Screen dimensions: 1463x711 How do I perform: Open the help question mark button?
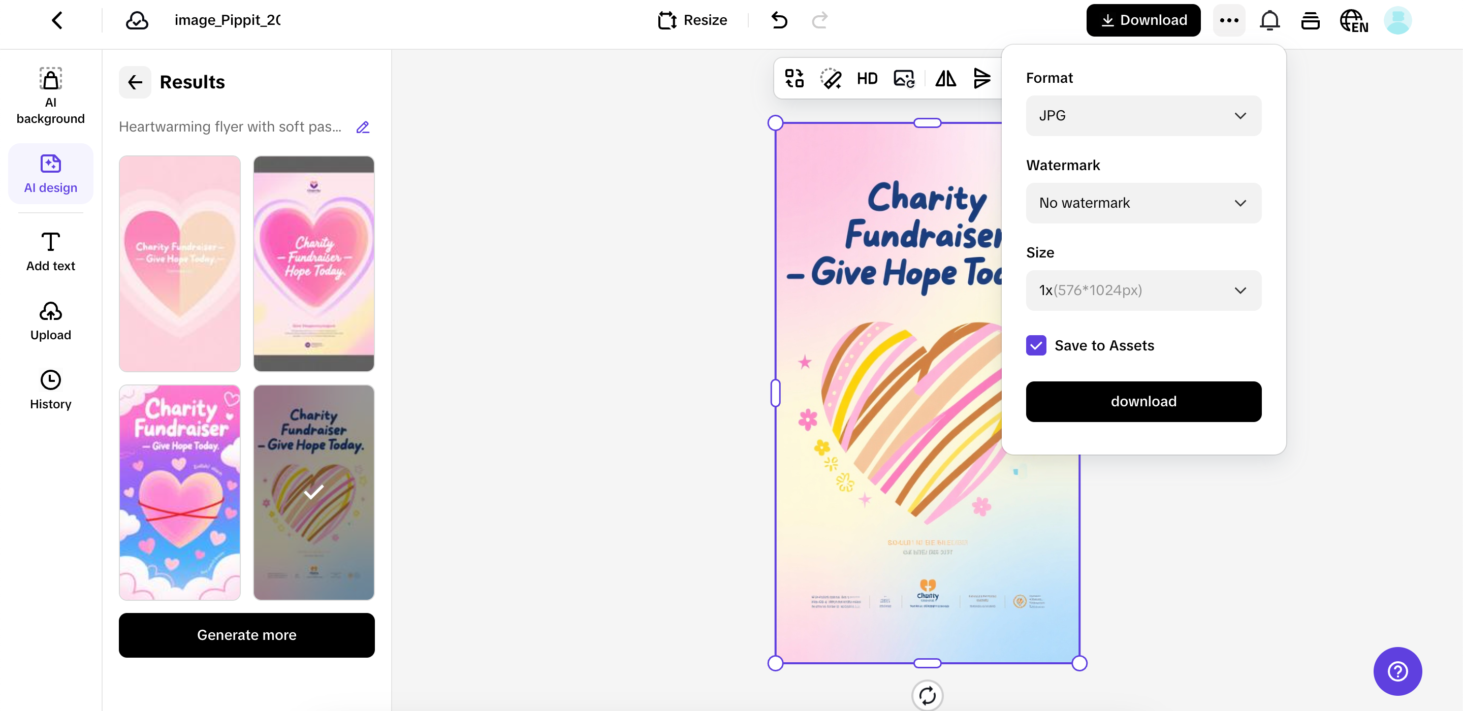tap(1397, 671)
